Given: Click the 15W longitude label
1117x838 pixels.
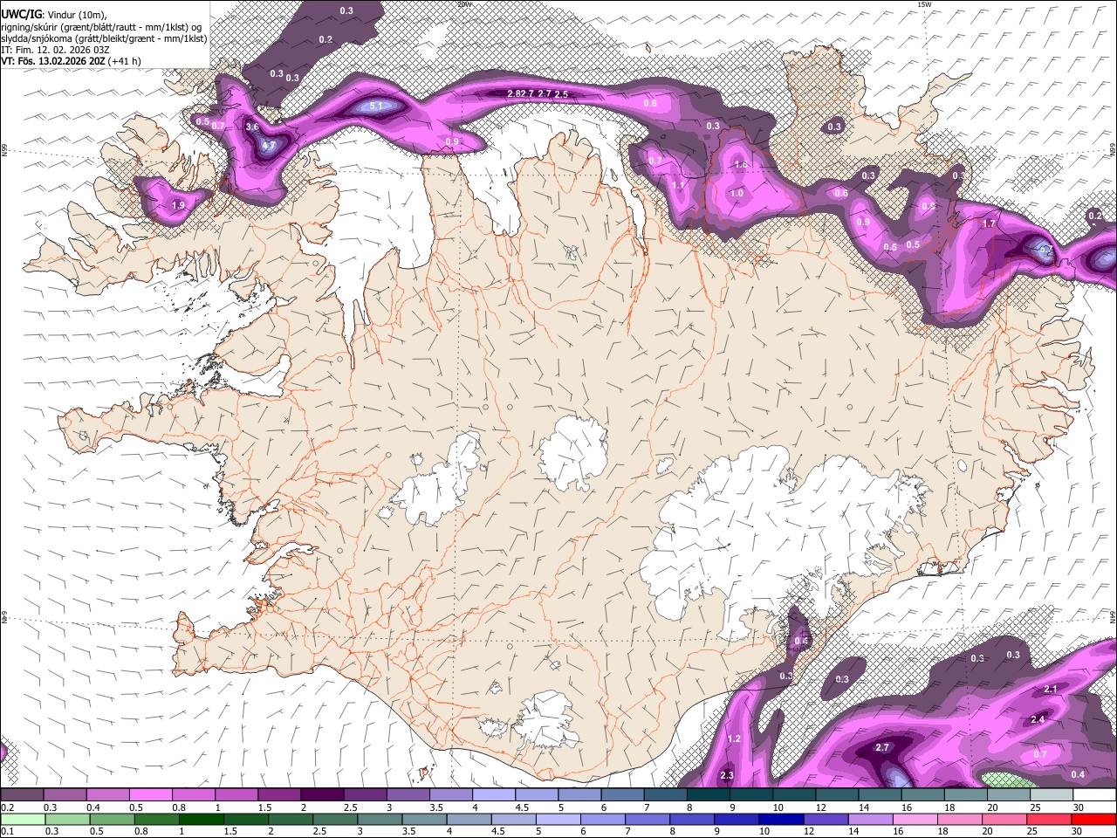Looking at the screenshot, I should click(x=924, y=4).
